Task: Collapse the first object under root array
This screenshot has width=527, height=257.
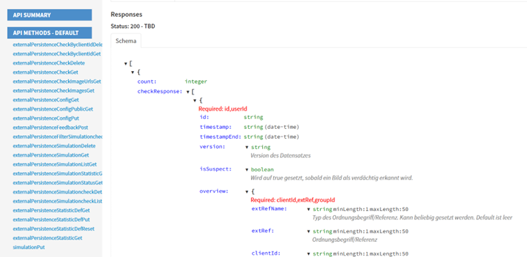Action: (x=132, y=72)
